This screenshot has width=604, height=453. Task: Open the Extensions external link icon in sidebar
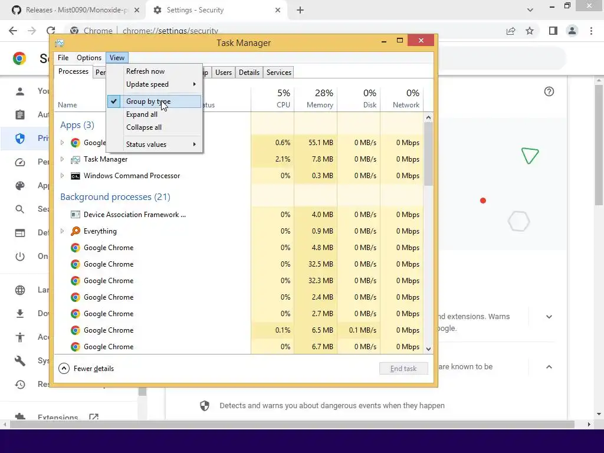point(94,417)
